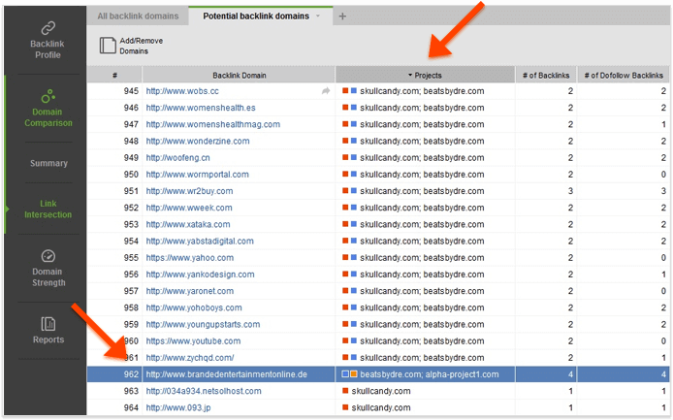Image resolution: width=673 pixels, height=420 pixels.
Task: Switch to All backlink domains tab
Action: pyautogui.click(x=139, y=16)
